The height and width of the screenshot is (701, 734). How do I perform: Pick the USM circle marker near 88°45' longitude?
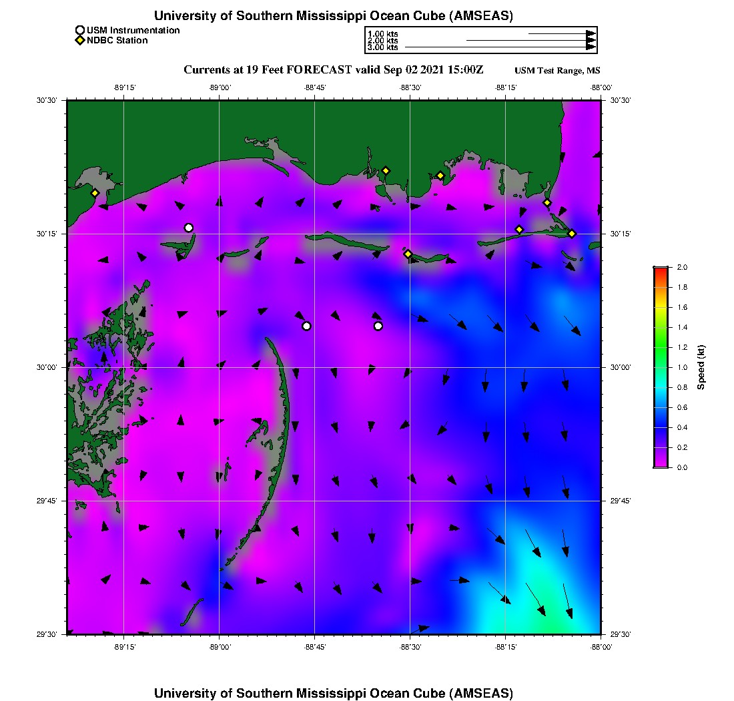tap(306, 326)
